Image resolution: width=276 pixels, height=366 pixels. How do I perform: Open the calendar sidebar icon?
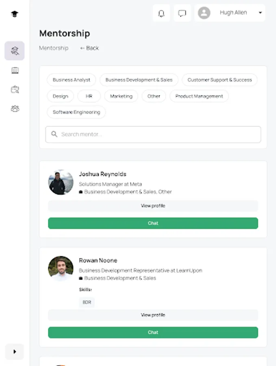click(15, 70)
